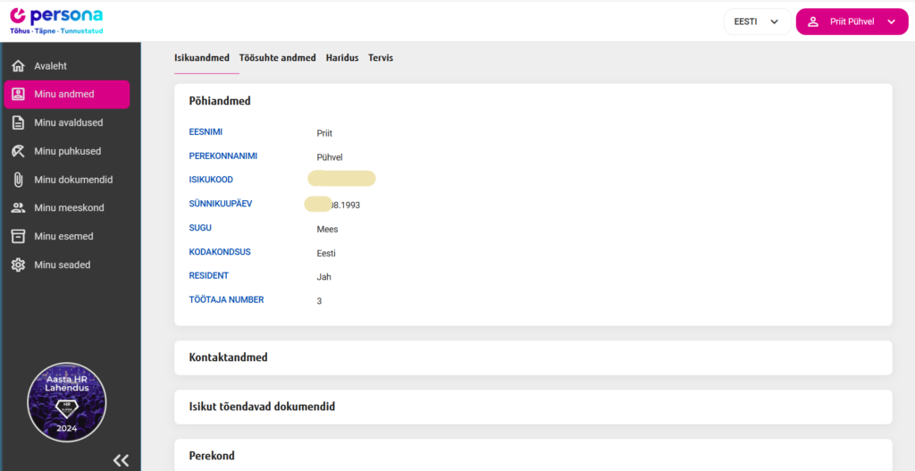The height and width of the screenshot is (471, 915).
Task: Click the Minu avaldused document icon
Action: pyautogui.click(x=18, y=122)
